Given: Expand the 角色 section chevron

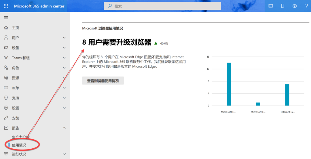Looking at the screenshot, I should pos(64,68).
